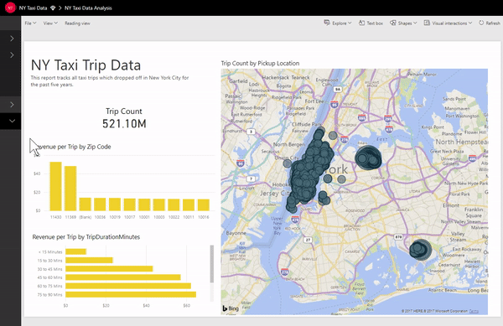Image resolution: width=503 pixels, height=326 pixels.
Task: Click the Refresh label
Action: click(493, 23)
